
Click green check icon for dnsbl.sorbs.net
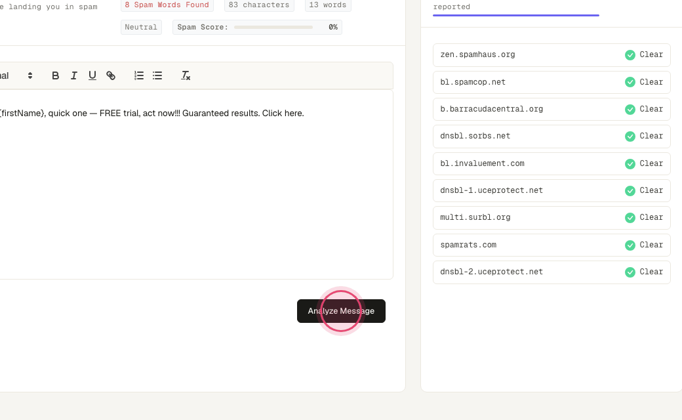(x=630, y=136)
